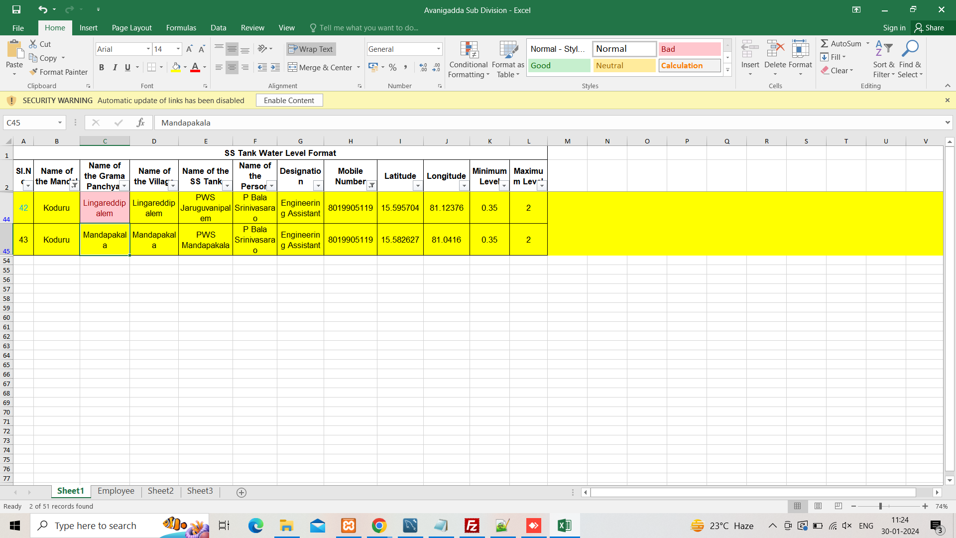Click the Align Right icon
Viewport: 956px width, 538px height.
pyautogui.click(x=245, y=67)
